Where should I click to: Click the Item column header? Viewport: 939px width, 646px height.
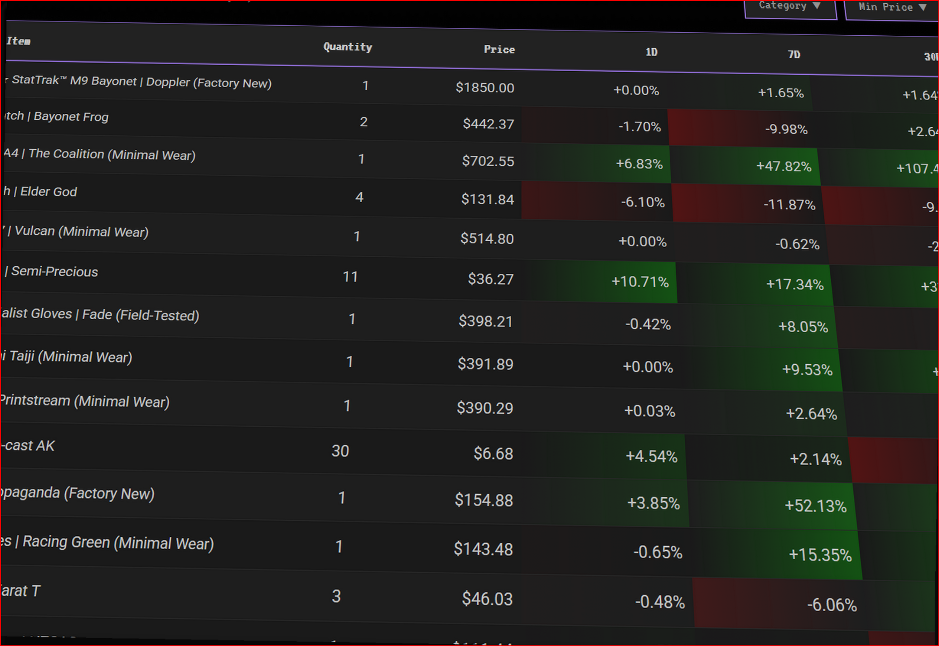click(x=19, y=41)
